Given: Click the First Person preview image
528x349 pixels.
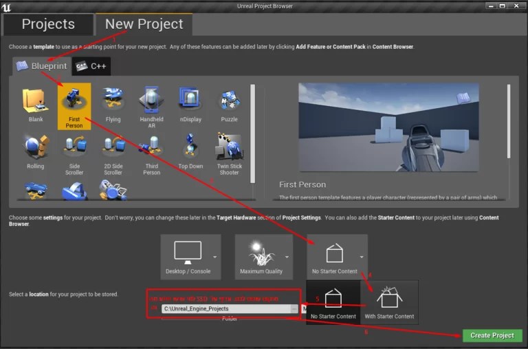Looking at the screenshot, I should click(388, 127).
